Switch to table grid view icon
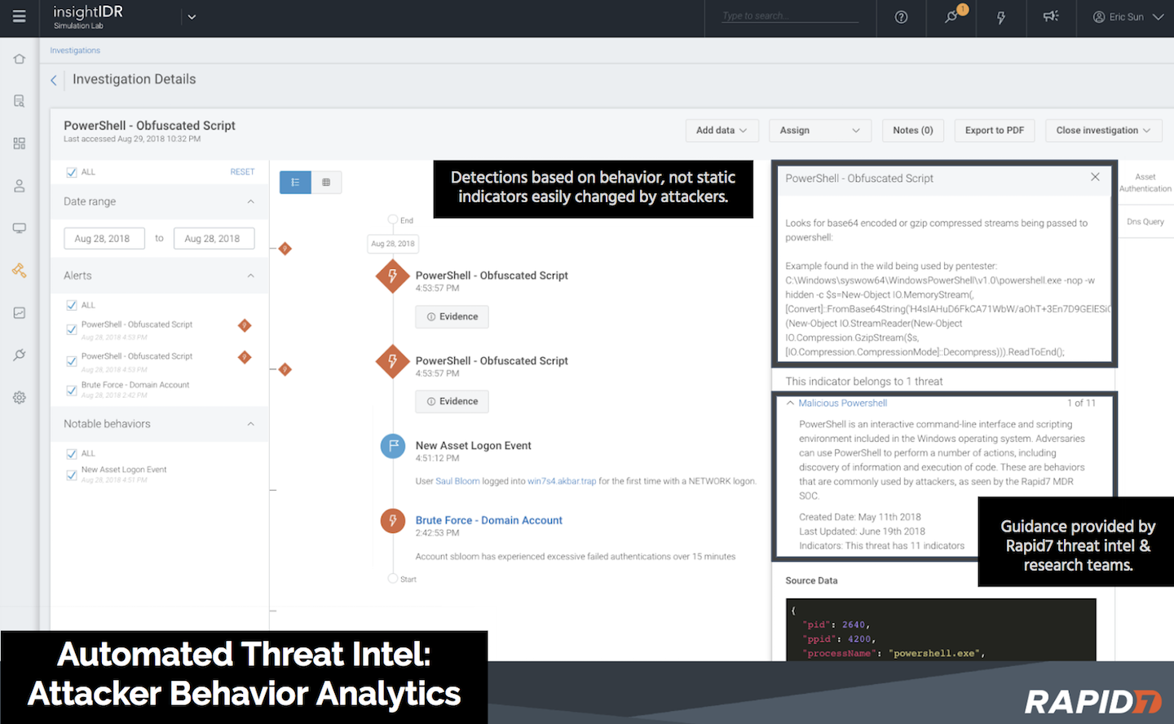Screen dimensions: 1174x724 coord(326,183)
